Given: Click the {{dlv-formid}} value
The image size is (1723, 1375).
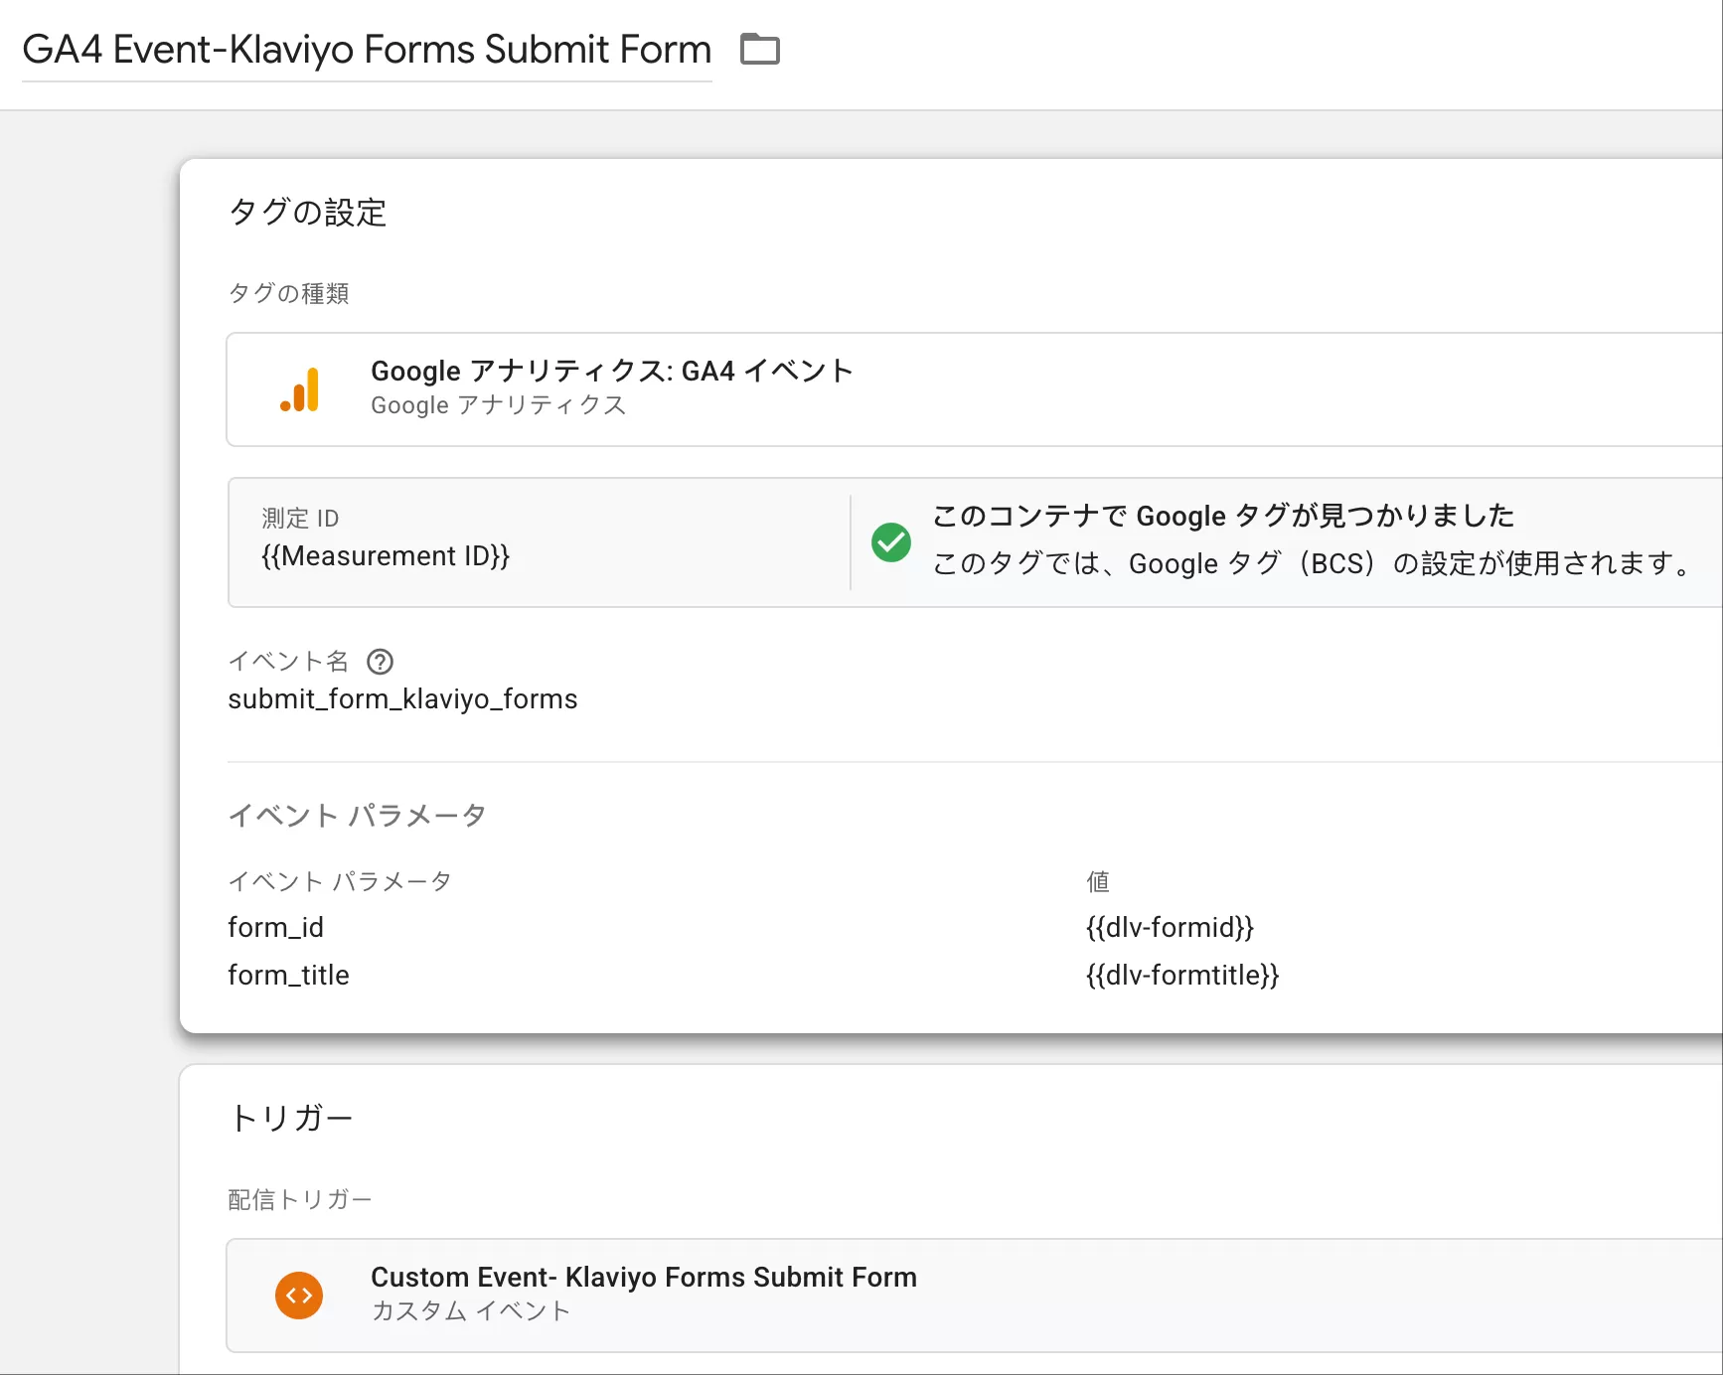Looking at the screenshot, I should point(1170,928).
